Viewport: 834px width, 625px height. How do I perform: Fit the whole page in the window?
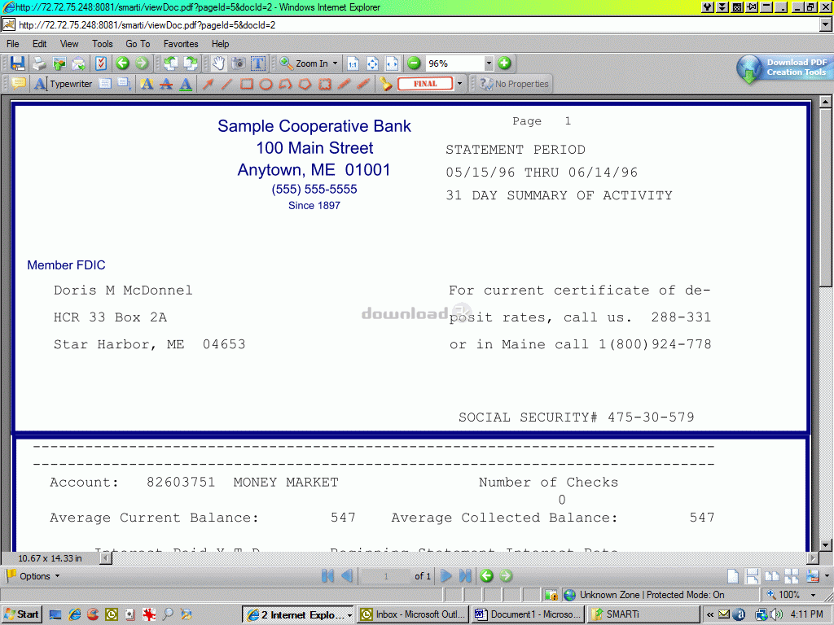(372, 63)
